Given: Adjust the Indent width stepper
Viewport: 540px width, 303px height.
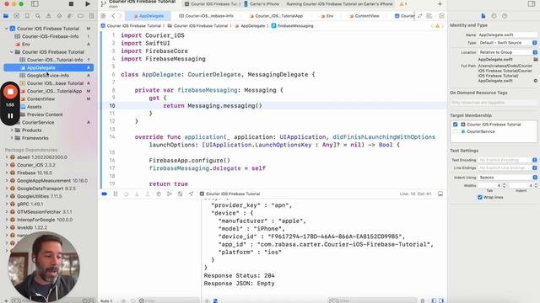Looking at the screenshot, I should [535, 185].
